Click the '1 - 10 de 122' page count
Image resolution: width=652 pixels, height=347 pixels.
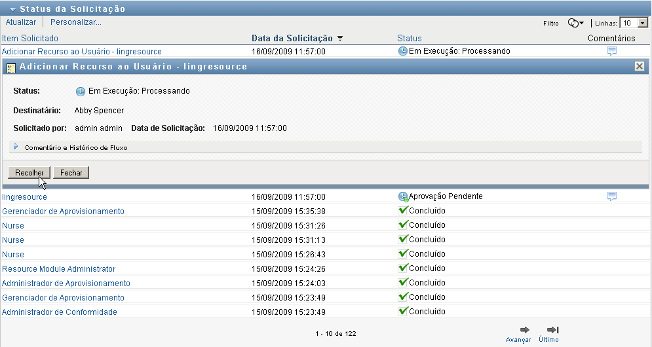[336, 334]
